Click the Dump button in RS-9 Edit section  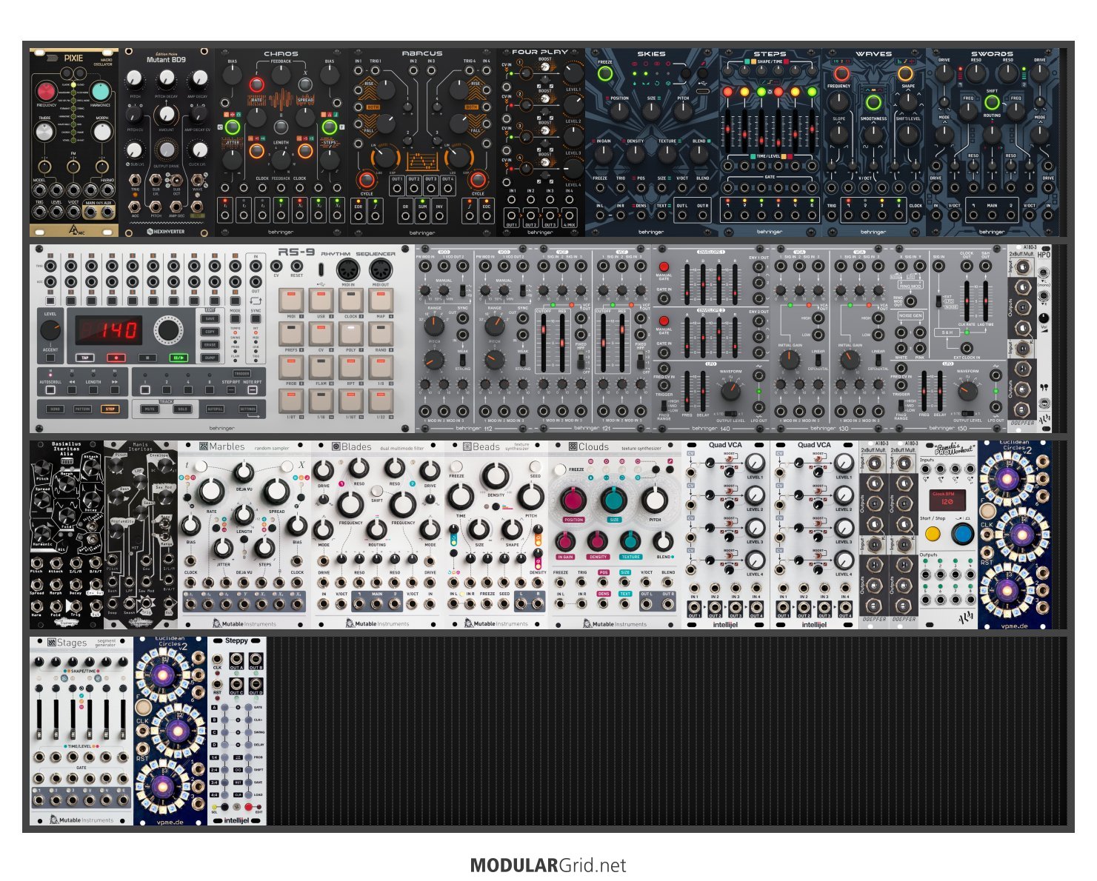[210, 358]
